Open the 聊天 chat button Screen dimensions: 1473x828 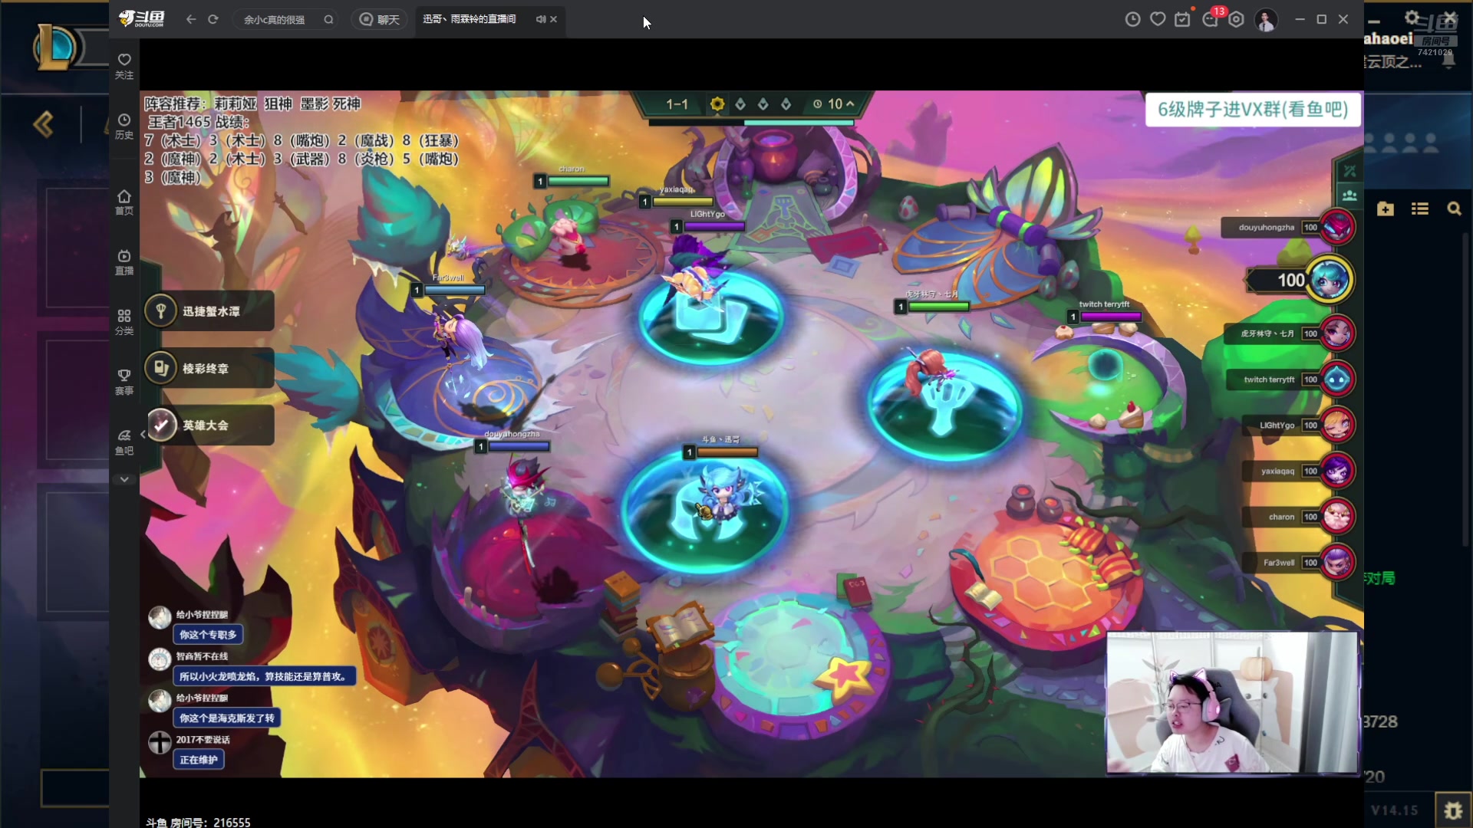point(380,19)
